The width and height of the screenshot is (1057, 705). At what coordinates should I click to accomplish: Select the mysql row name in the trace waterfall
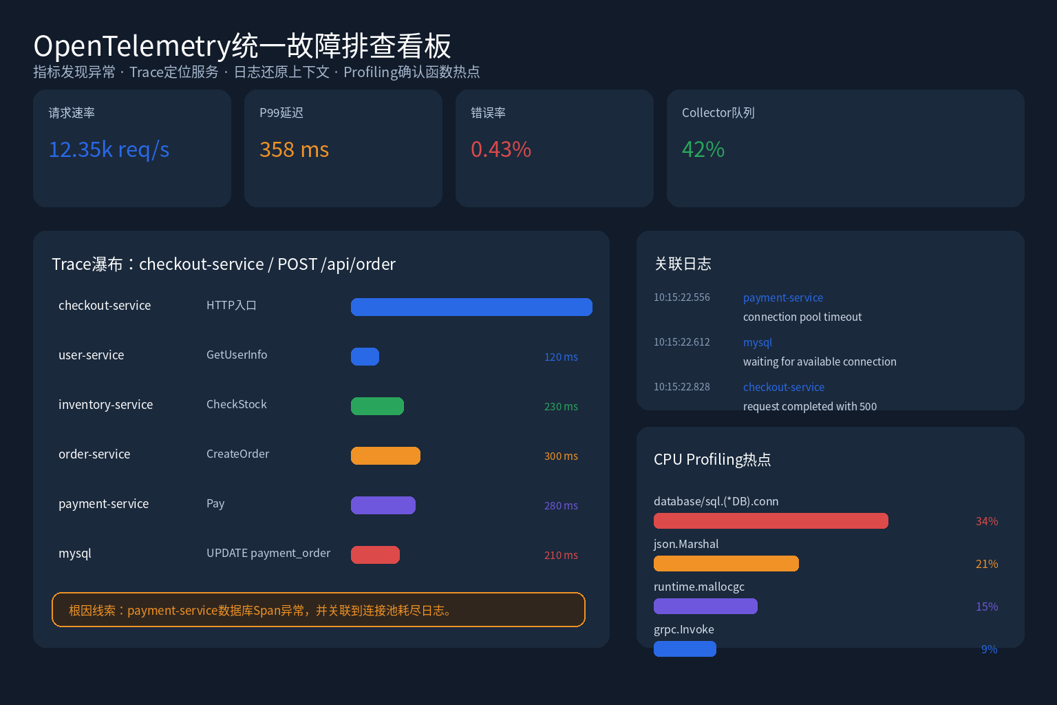click(75, 553)
